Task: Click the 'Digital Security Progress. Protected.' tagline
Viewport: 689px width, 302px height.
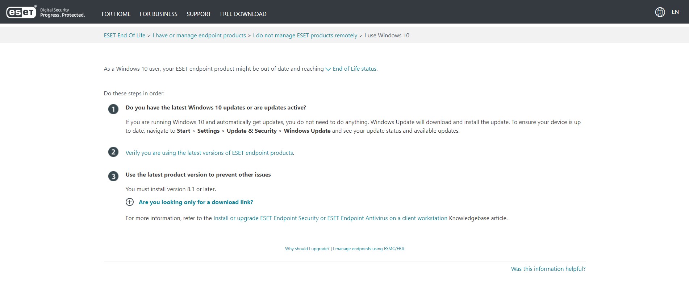Action: 63,13
